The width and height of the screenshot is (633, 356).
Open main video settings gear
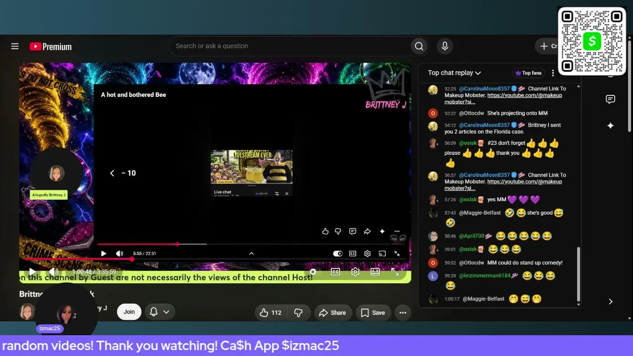[355, 271]
